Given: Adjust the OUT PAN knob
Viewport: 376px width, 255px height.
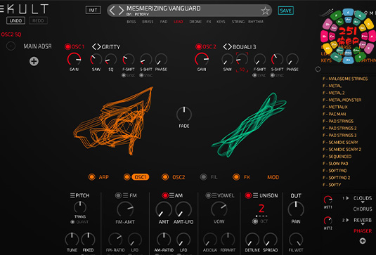Looking at the screenshot, I should coord(296,209).
